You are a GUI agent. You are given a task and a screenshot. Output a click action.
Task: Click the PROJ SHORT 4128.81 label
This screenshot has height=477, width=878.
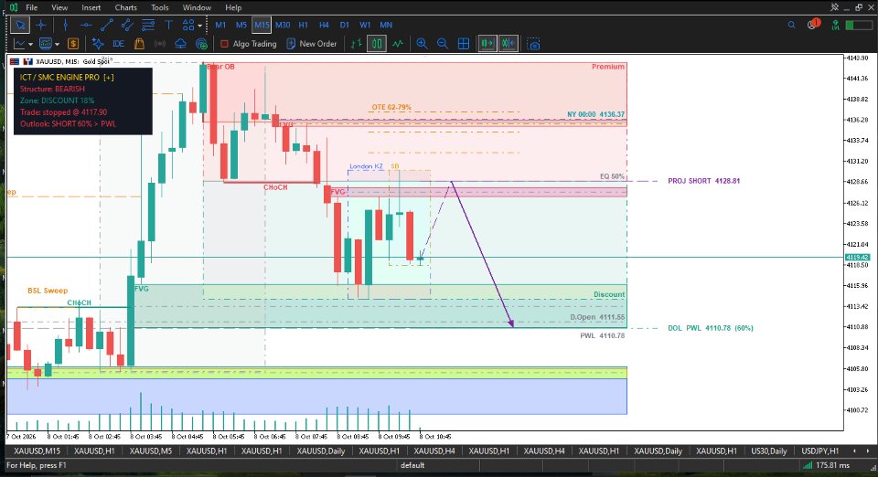(x=704, y=181)
